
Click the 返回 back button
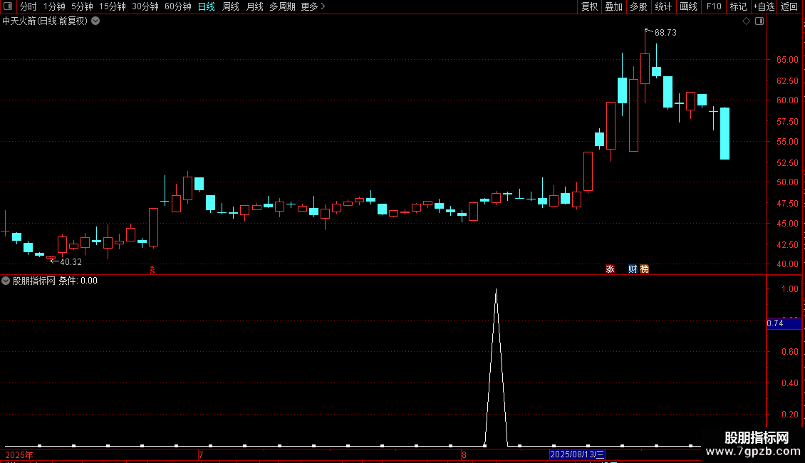[789, 6]
